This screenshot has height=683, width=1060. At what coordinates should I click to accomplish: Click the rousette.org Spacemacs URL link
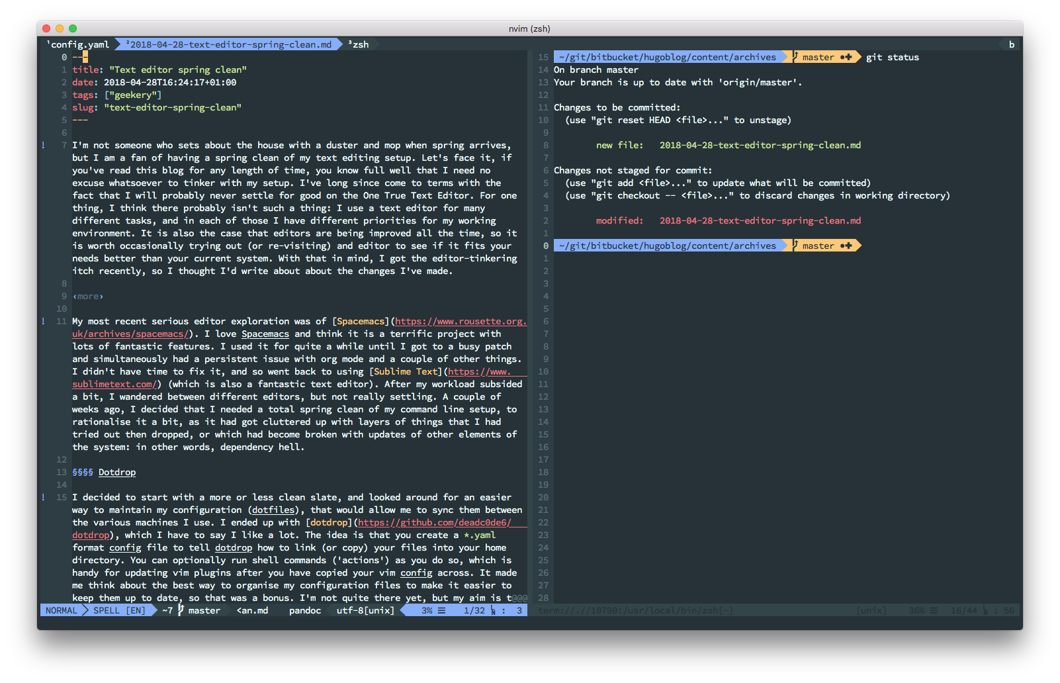pos(461,321)
